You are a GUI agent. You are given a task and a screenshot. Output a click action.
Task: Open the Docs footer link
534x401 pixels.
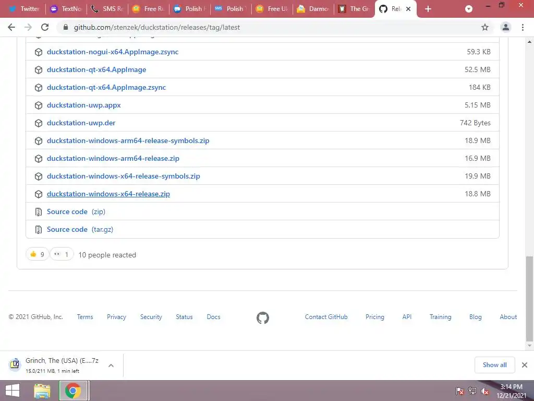coord(213,317)
